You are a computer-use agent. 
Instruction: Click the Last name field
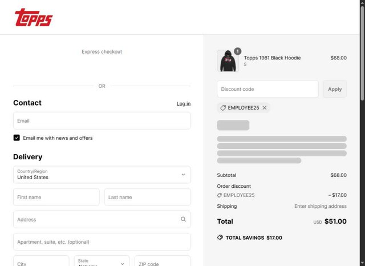click(147, 197)
